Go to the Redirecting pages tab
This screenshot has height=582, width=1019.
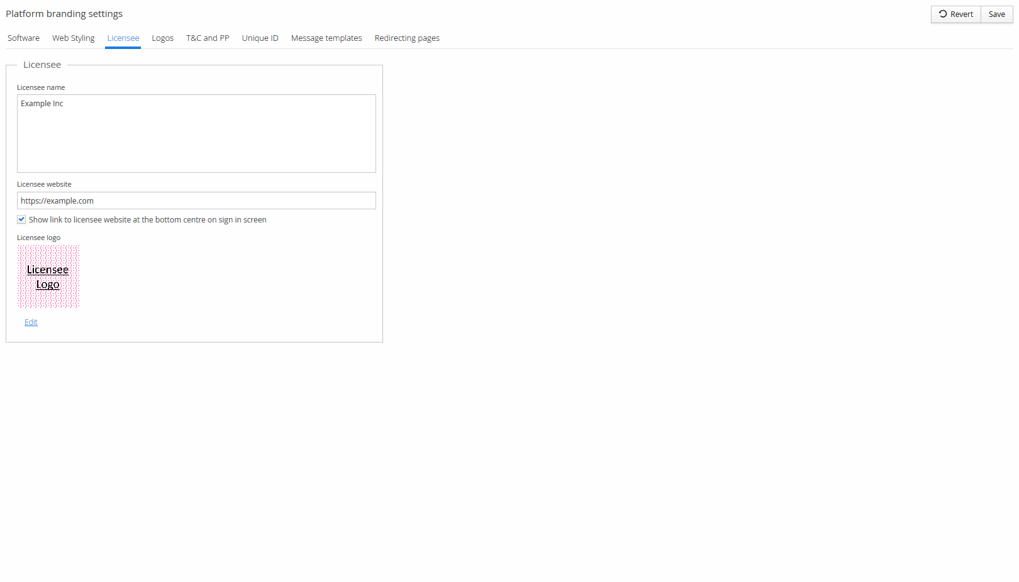pyautogui.click(x=406, y=38)
